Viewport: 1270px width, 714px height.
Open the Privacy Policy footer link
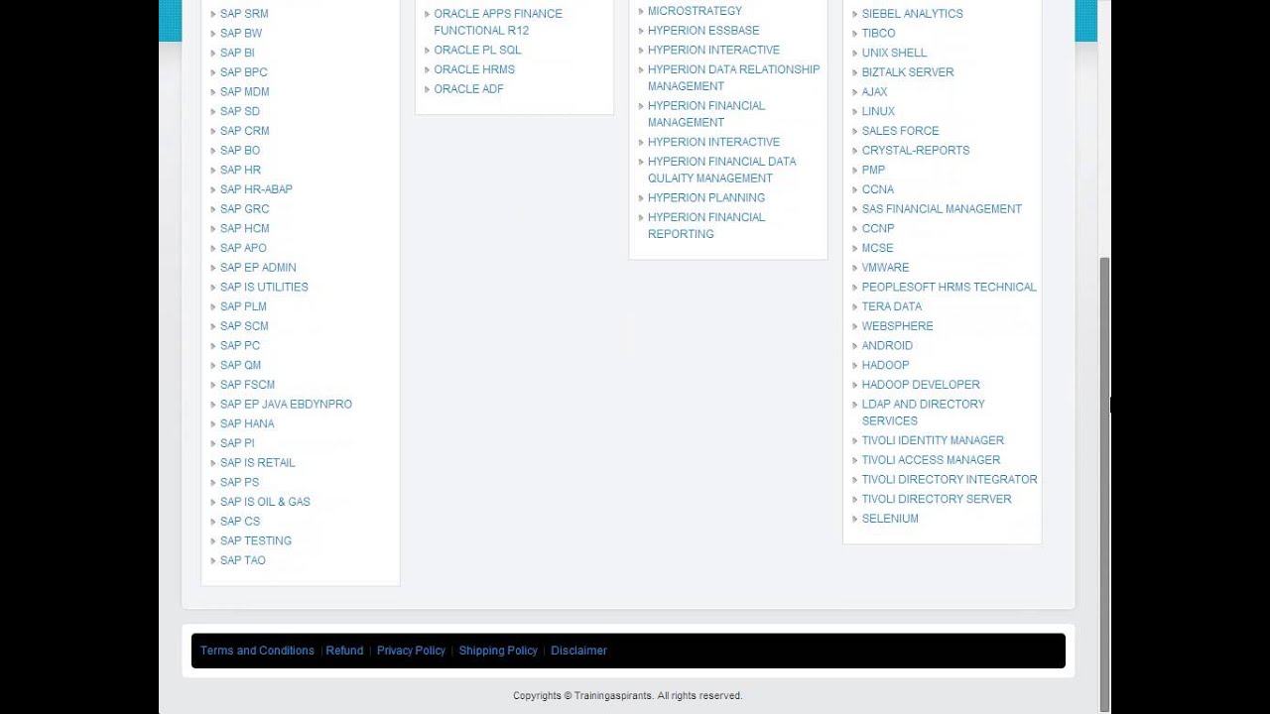pyautogui.click(x=411, y=651)
